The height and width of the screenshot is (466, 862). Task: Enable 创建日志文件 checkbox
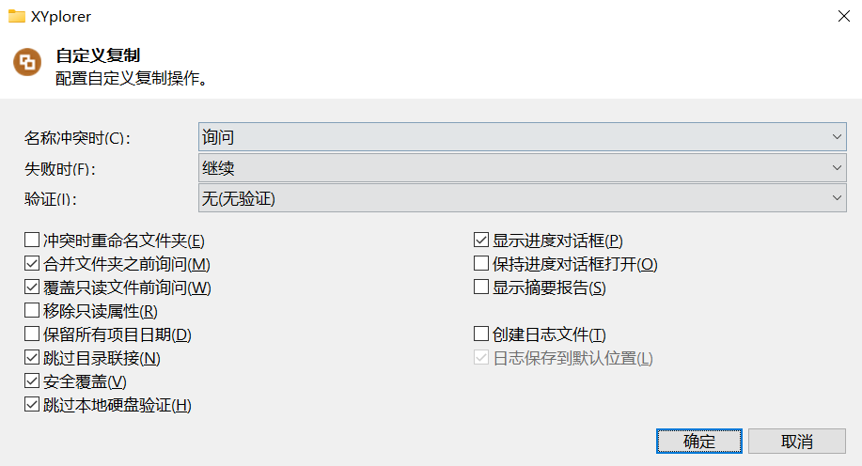[481, 334]
